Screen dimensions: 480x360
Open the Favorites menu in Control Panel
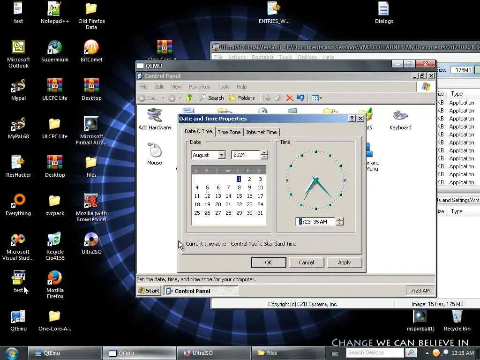pos(199,87)
